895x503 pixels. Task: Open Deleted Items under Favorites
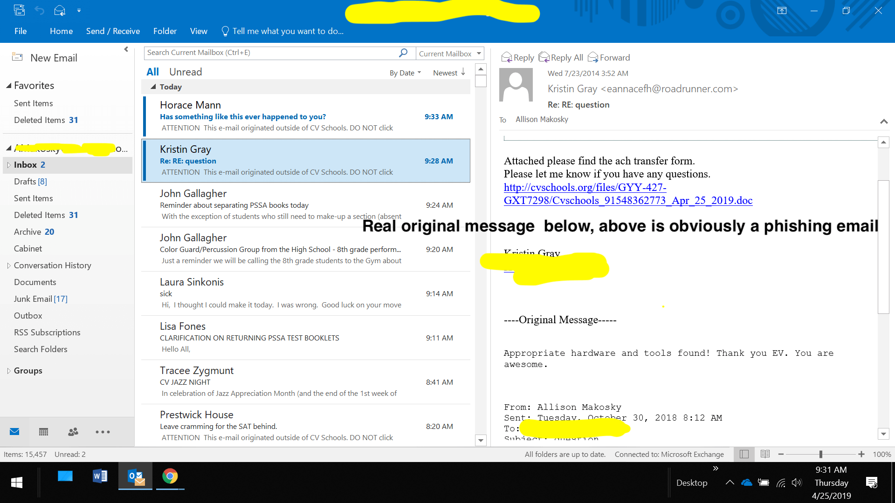[46, 120]
